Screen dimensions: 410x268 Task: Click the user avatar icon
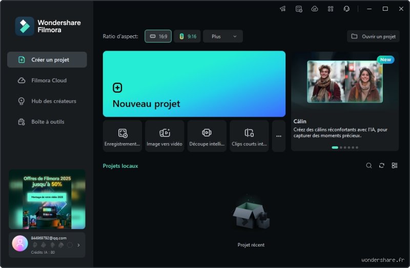pyautogui.click(x=20, y=243)
